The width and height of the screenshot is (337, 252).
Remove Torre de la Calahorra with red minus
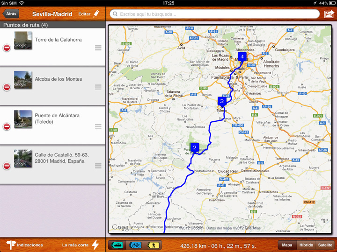pyautogui.click(x=7, y=48)
